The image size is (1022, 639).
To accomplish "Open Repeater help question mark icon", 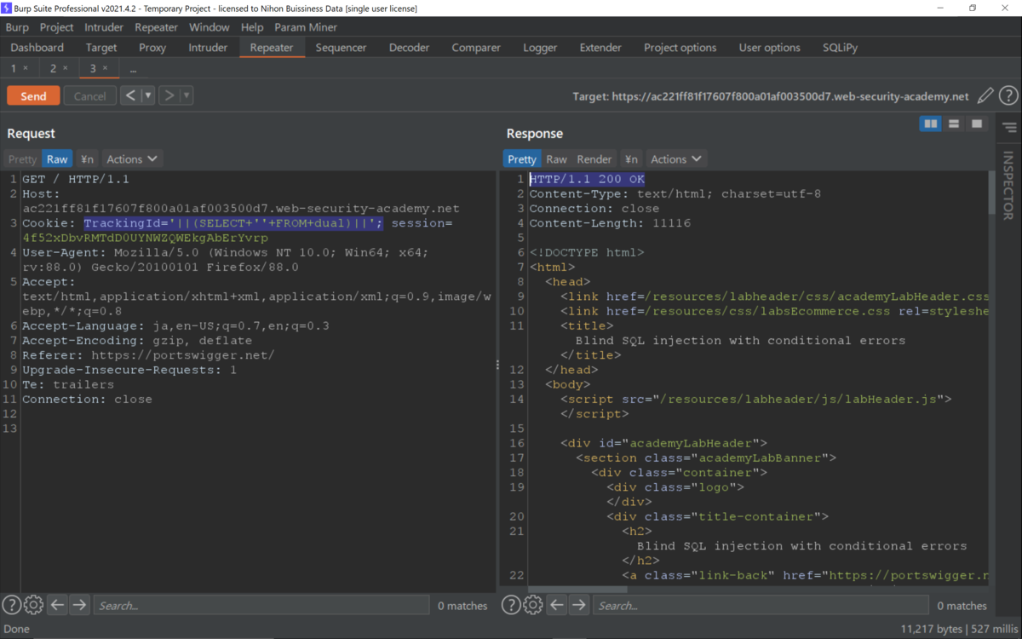I will (x=1008, y=96).
